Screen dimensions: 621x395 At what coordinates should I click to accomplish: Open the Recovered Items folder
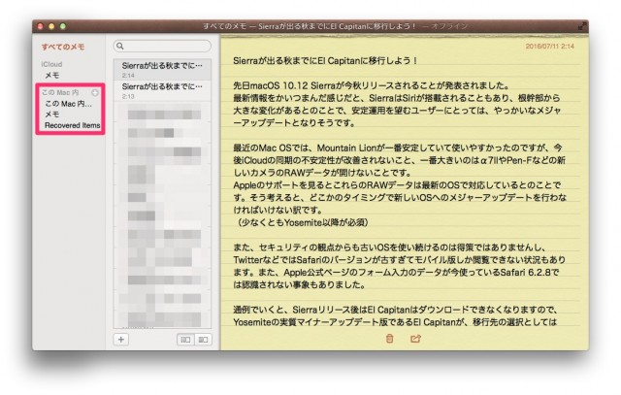tap(73, 125)
